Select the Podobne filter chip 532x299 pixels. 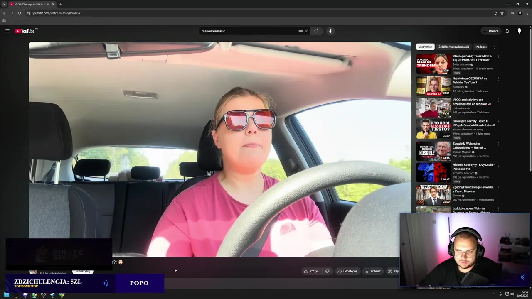tap(481, 47)
